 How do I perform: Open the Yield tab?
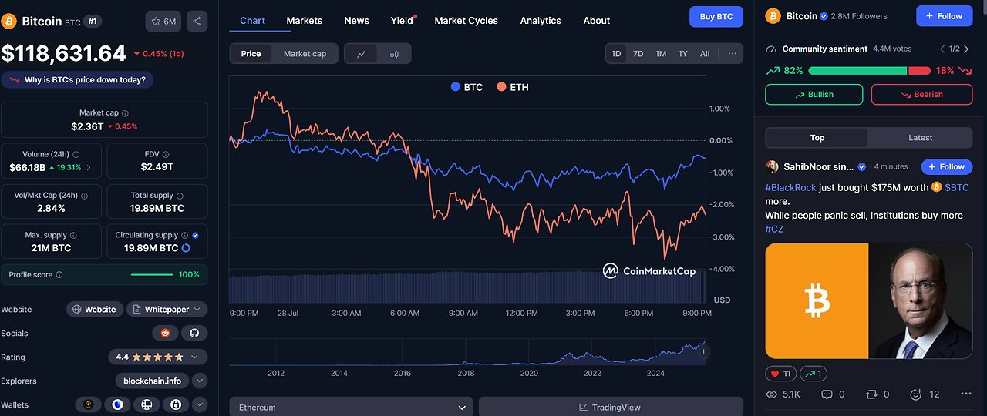[x=403, y=20]
